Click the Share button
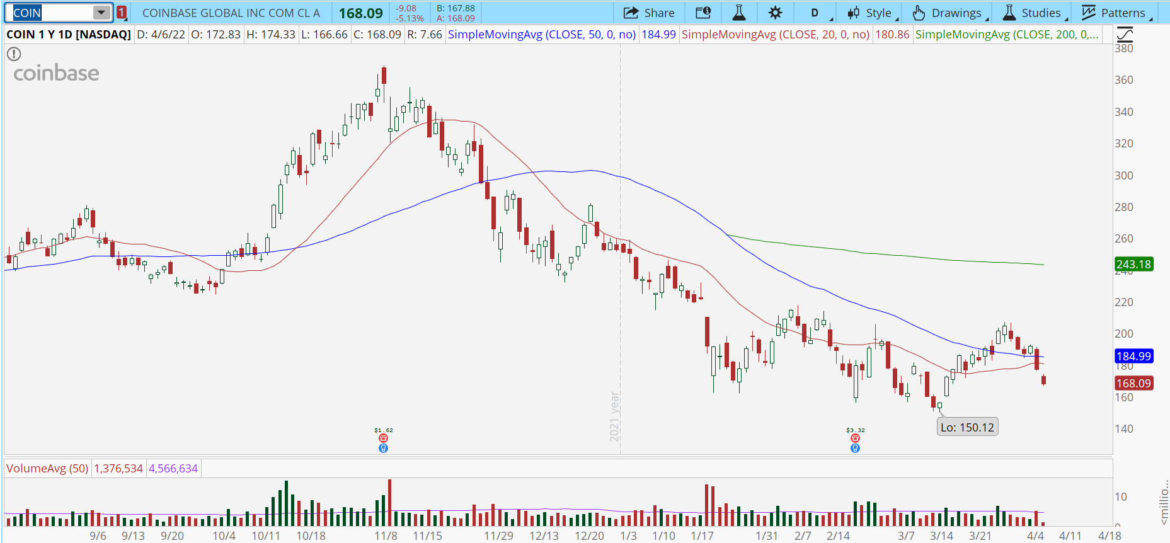 649,13
